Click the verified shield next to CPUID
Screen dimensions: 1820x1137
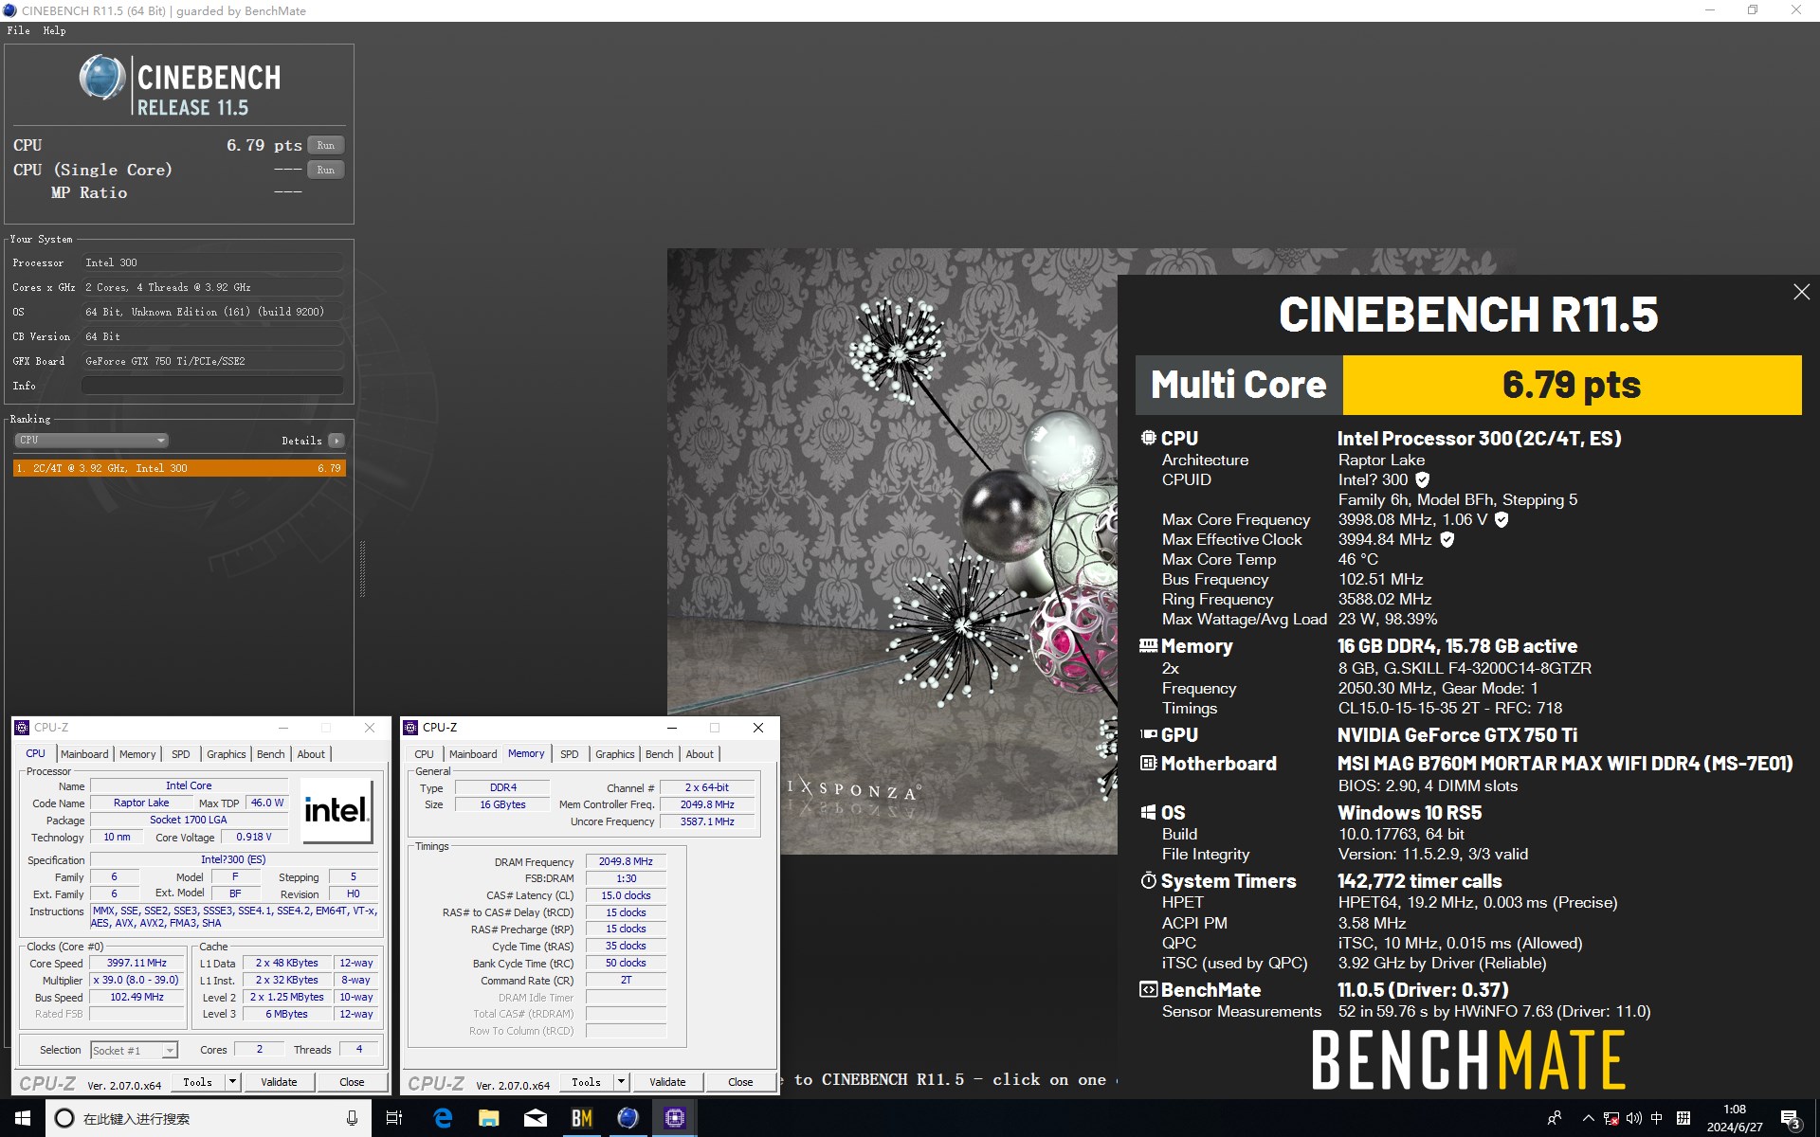[1422, 479]
